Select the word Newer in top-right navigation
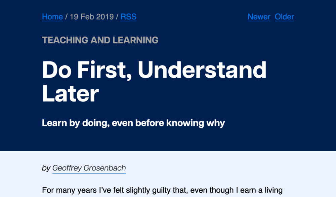Image resolution: width=336 pixels, height=197 pixels. click(259, 17)
